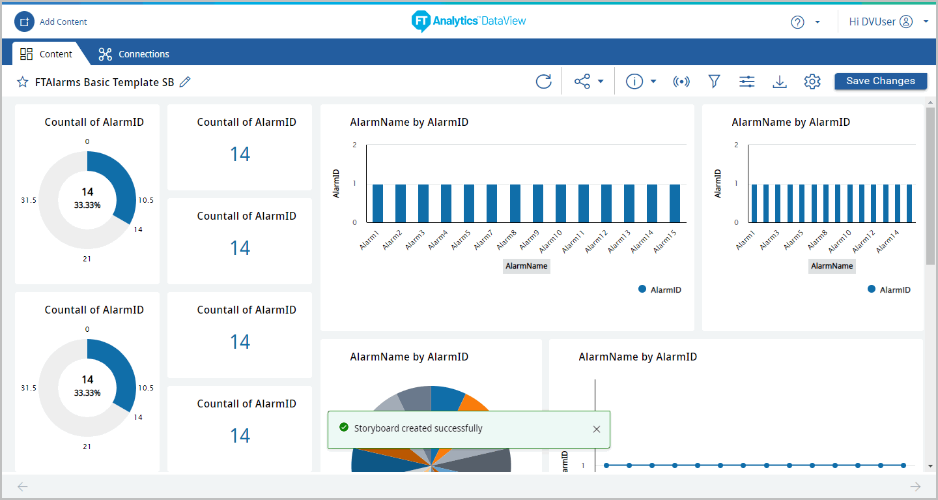Click the pie chart title AlarmName by AlarmID

(409, 357)
